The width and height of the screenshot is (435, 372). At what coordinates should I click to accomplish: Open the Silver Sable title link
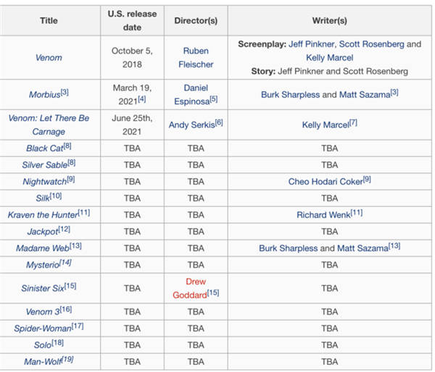point(45,165)
